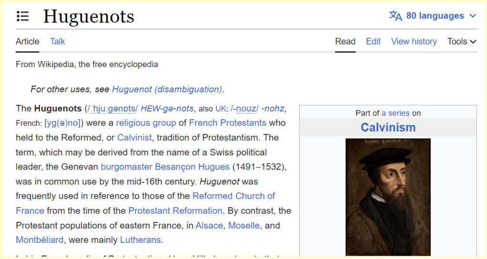Select the Read view tab

pyautogui.click(x=345, y=41)
